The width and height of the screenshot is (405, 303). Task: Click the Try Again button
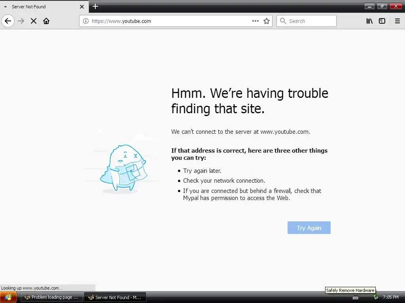click(309, 228)
